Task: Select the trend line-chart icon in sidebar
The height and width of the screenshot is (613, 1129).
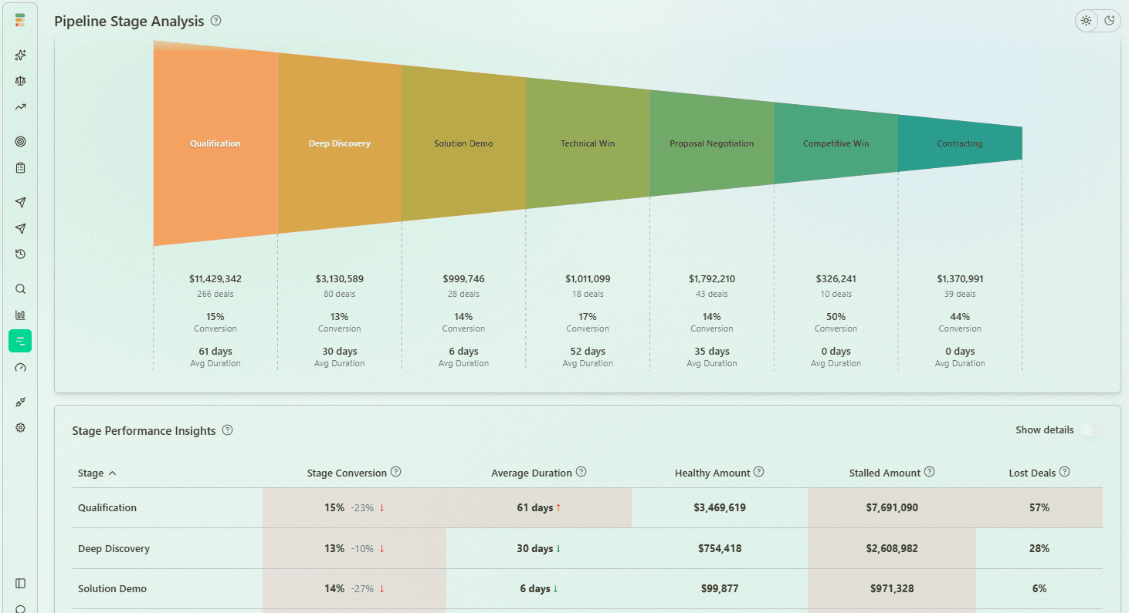Action: coord(20,106)
